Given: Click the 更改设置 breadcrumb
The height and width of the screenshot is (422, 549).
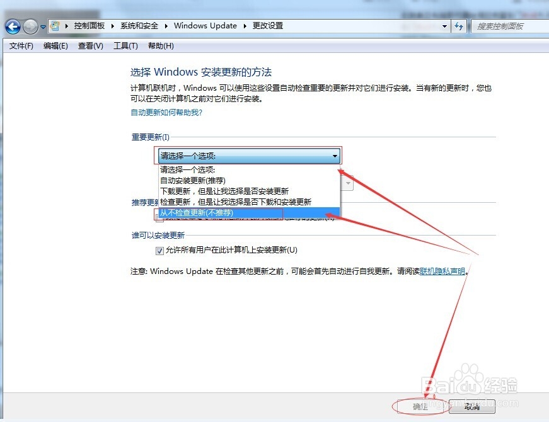Looking at the screenshot, I should pyautogui.click(x=268, y=26).
